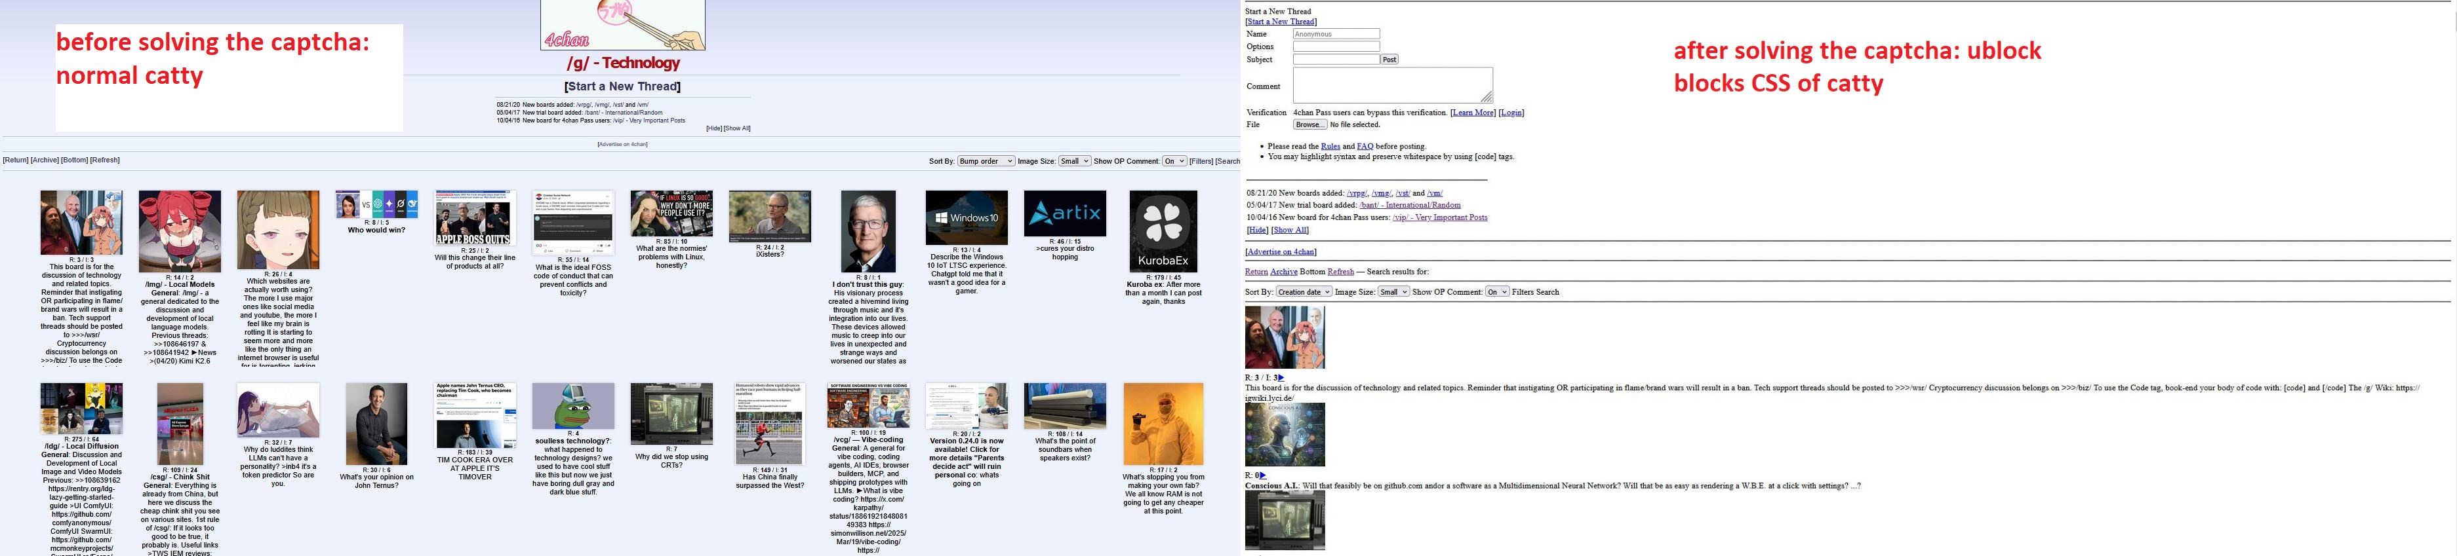Open the normies' problems with Linux thumbnail
This screenshot has width=2457, height=556.
pyautogui.click(x=671, y=213)
